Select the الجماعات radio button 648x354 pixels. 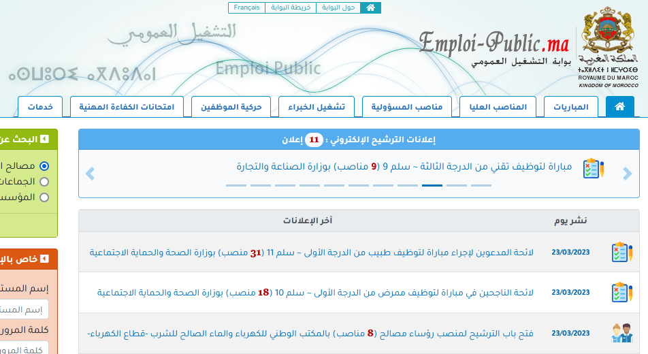click(44, 182)
